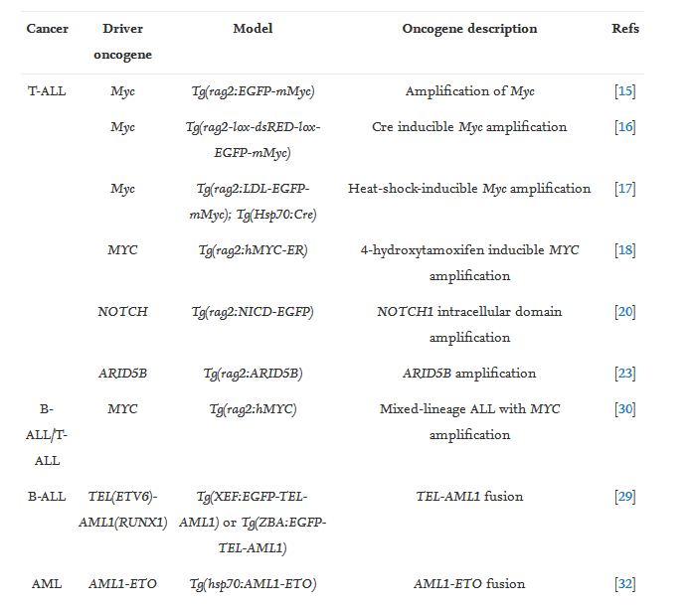
Task: Open citation [30] in B-ALL/T-ALL row
Action: pos(625,409)
